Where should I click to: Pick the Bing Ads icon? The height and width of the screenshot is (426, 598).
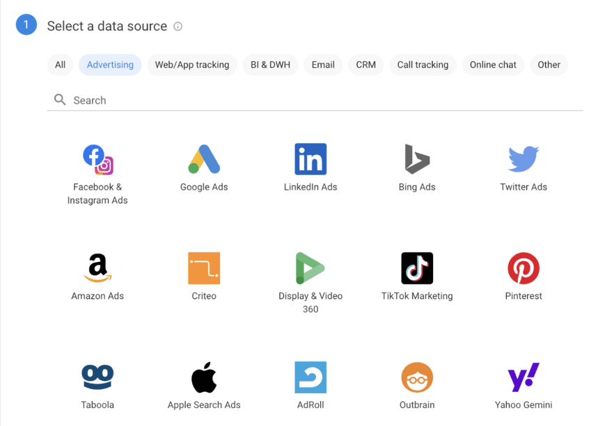[x=417, y=160]
